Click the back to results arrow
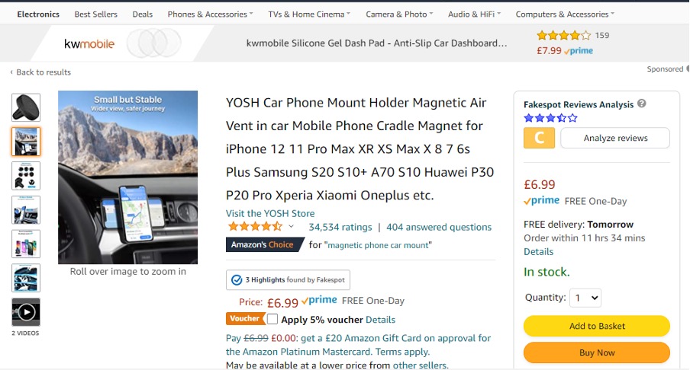Viewport: 690px width, 370px height. pyautogui.click(x=11, y=72)
